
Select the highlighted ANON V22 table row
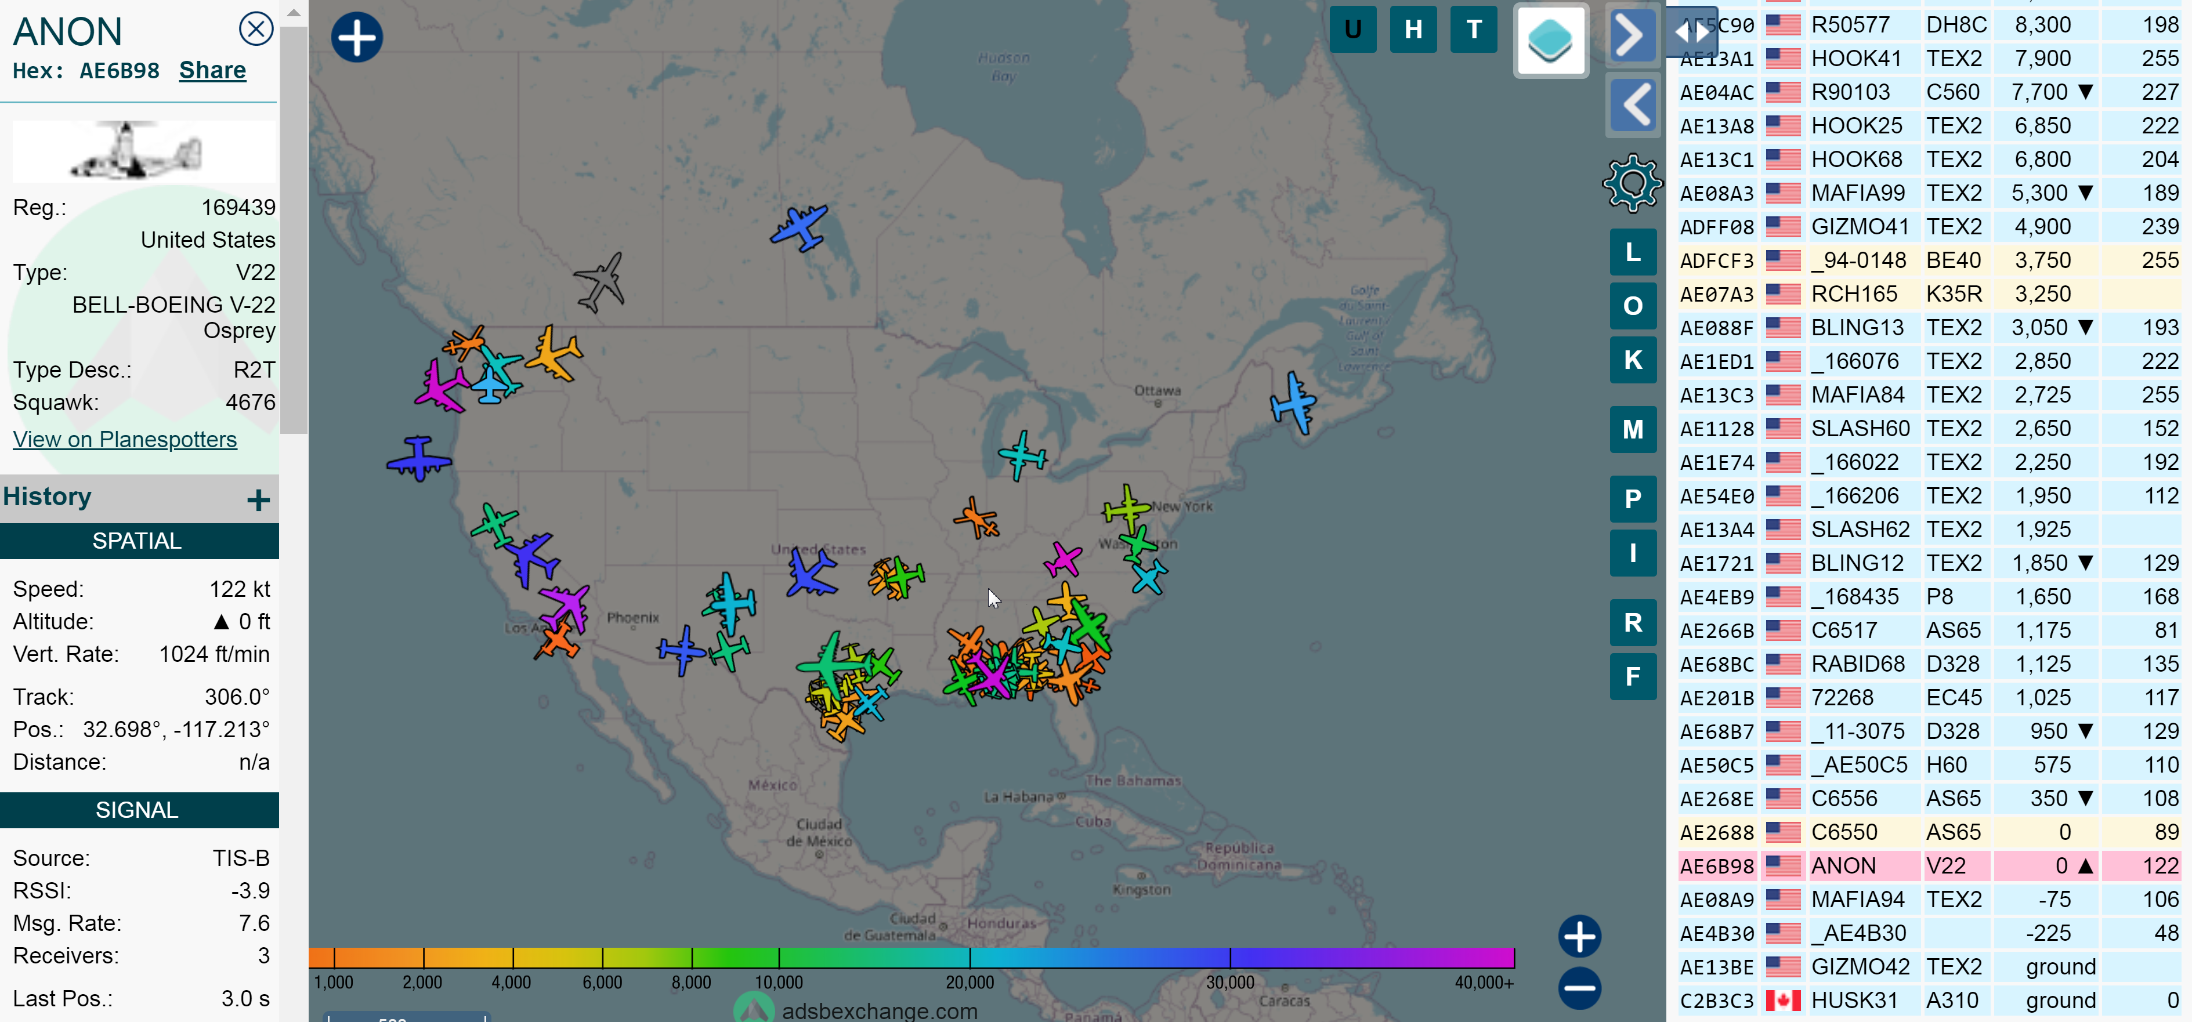click(1929, 867)
